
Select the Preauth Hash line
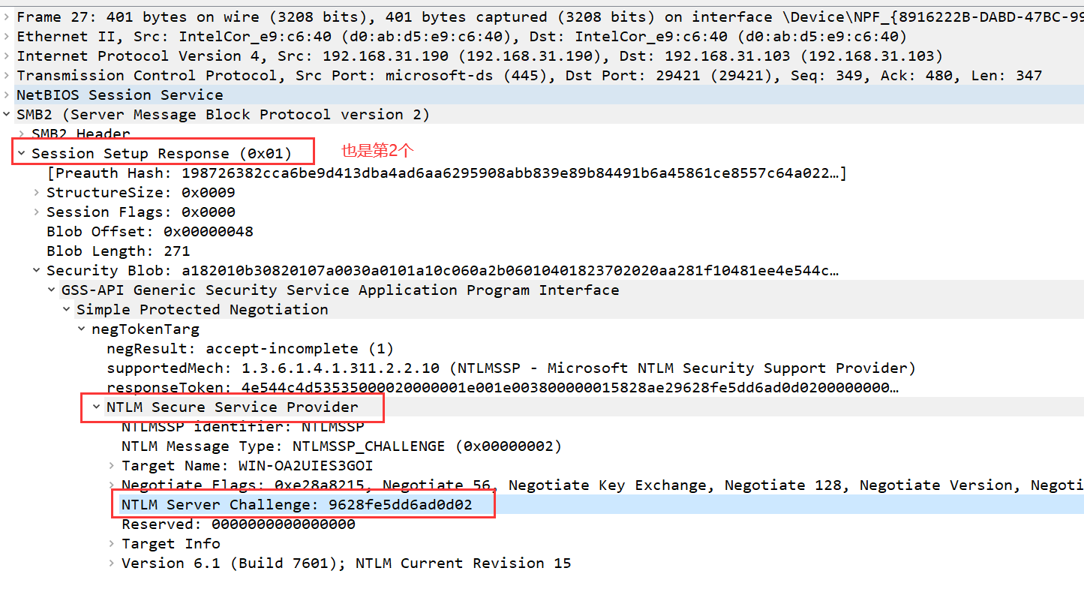tap(443, 173)
